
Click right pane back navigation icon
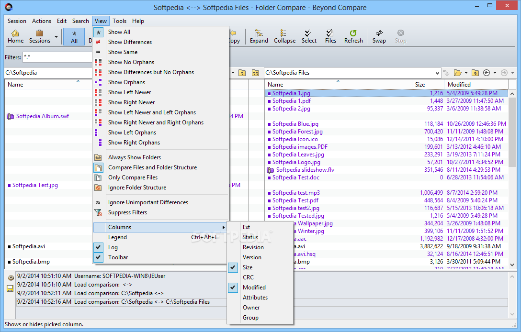click(487, 73)
